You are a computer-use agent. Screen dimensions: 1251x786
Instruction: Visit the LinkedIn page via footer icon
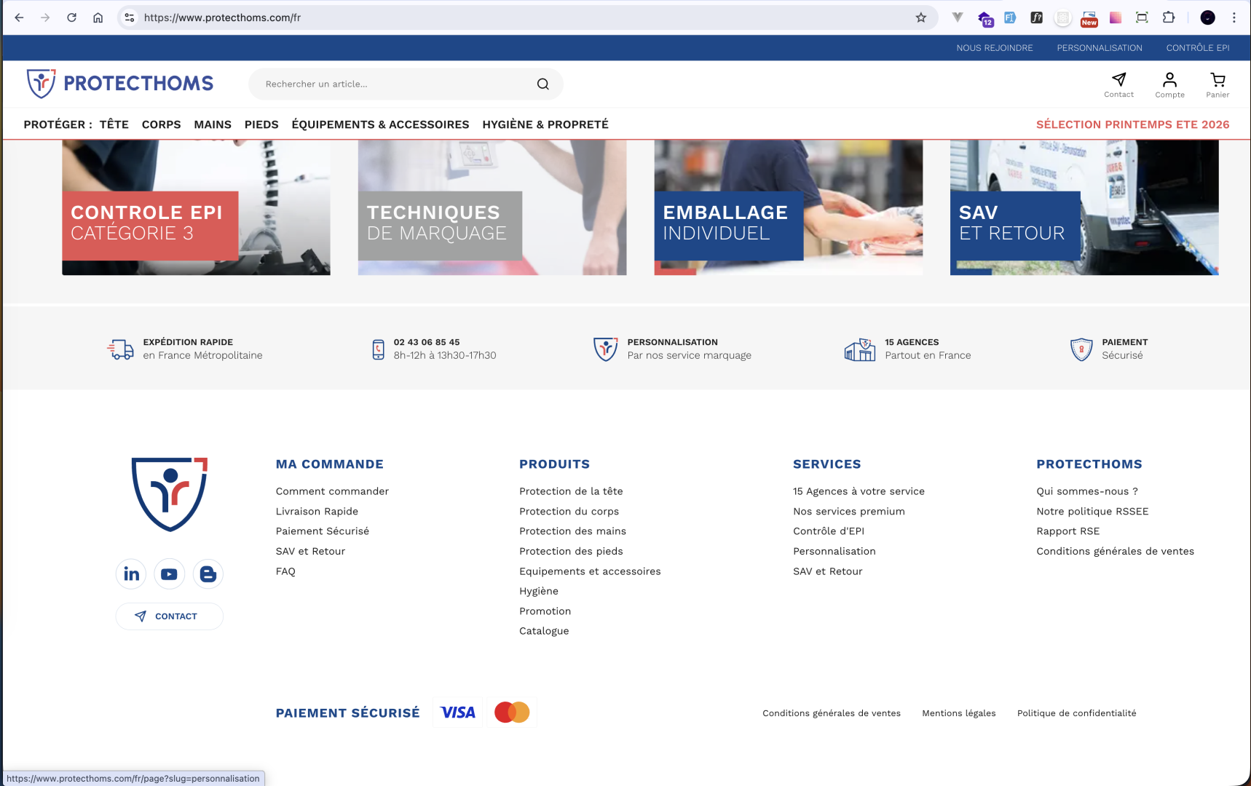point(131,574)
